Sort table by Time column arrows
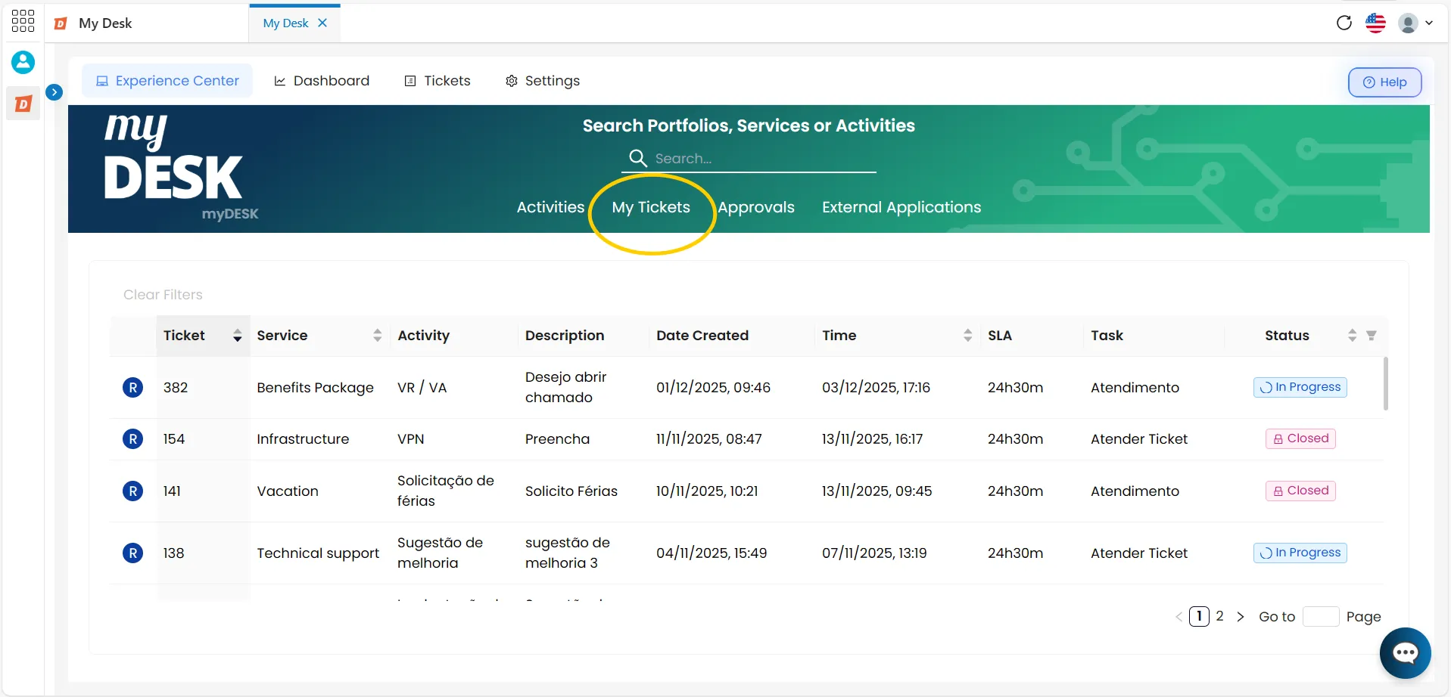1451x697 pixels. coord(967,336)
